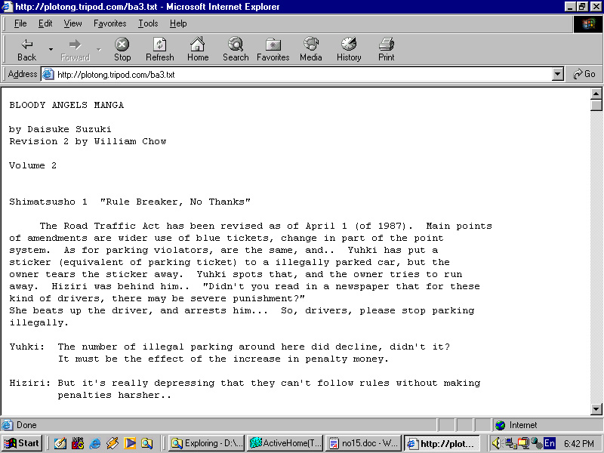Show browsing History pane
Viewport: 604px width, 453px height.
349,50
